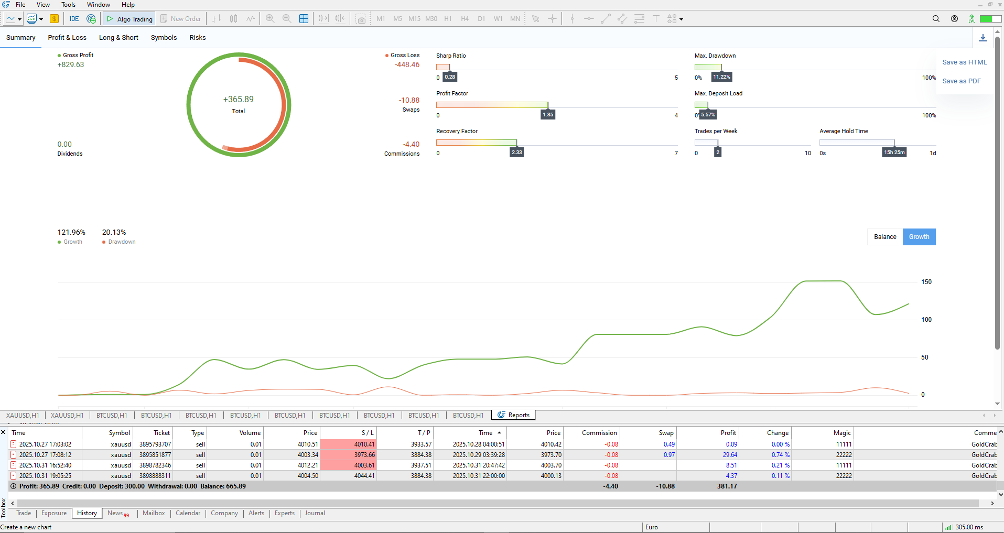
Task: Click Save as PDF
Action: tap(961, 81)
